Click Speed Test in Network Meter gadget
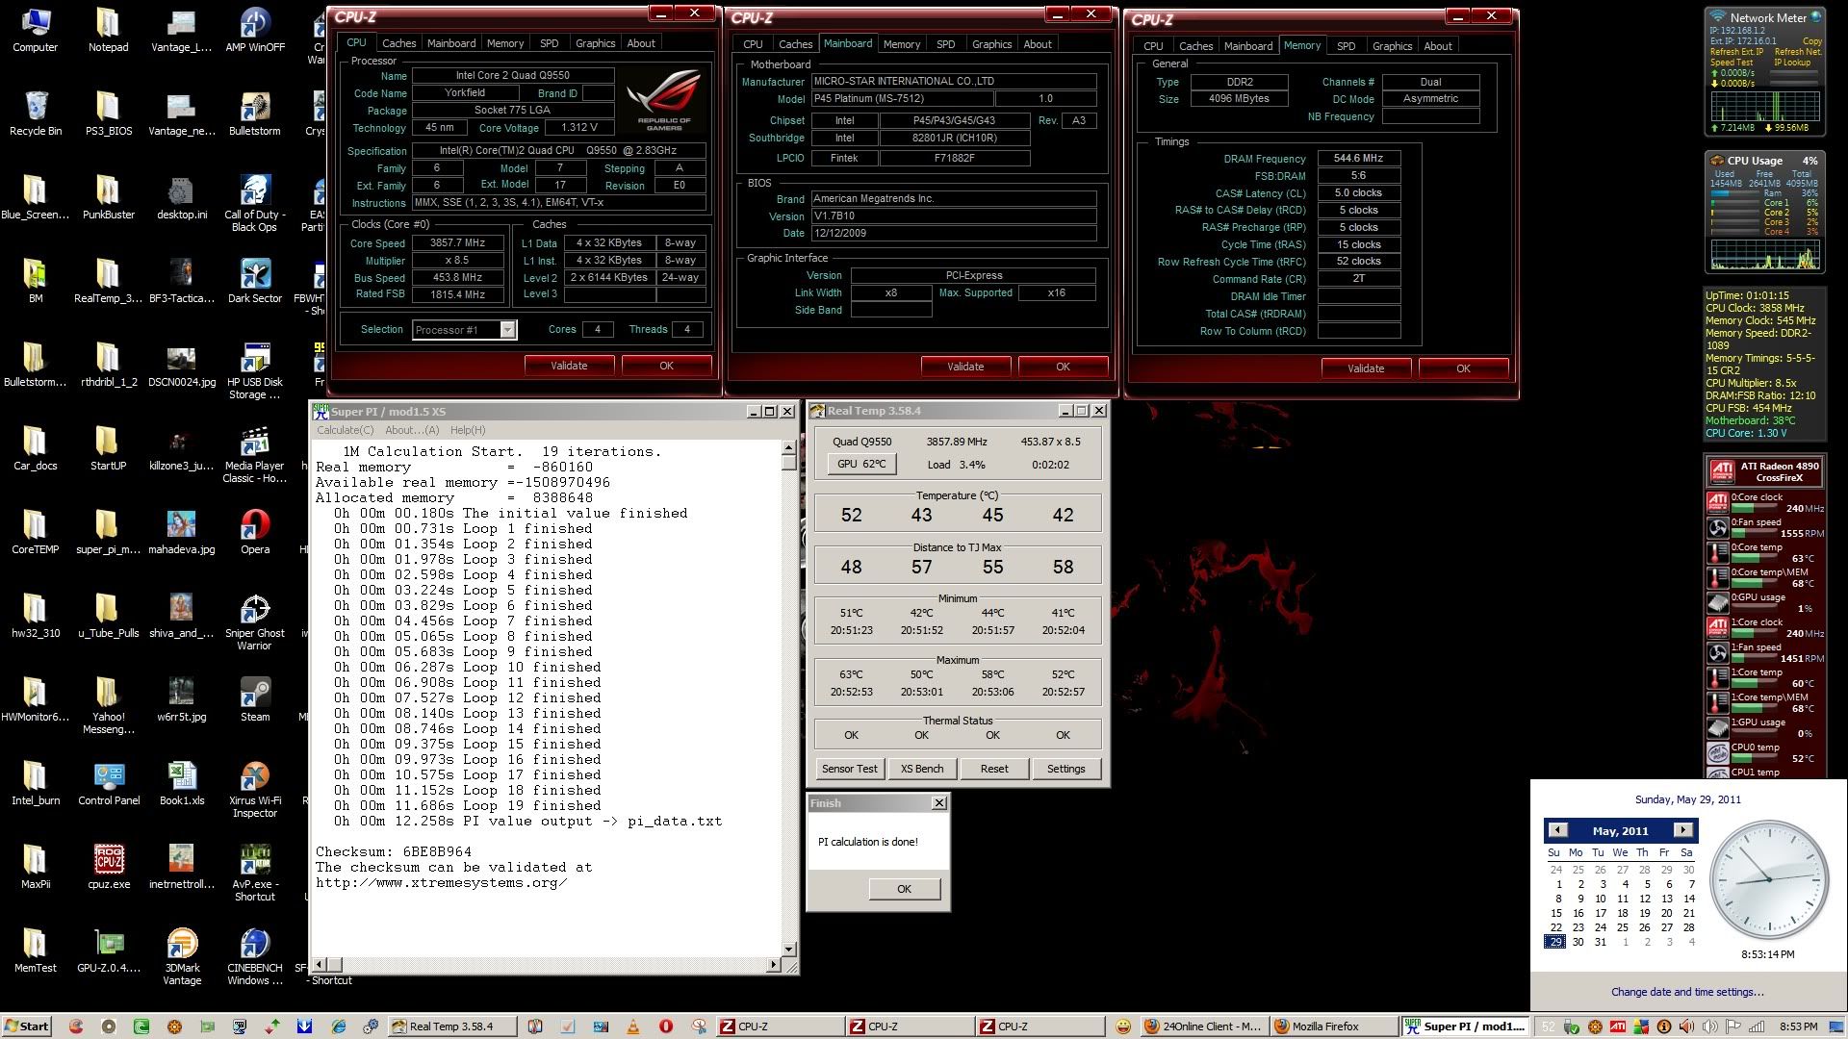 (x=1731, y=63)
